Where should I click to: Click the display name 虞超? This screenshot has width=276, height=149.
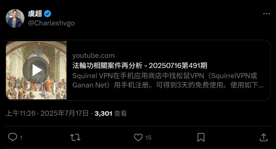pos(35,14)
